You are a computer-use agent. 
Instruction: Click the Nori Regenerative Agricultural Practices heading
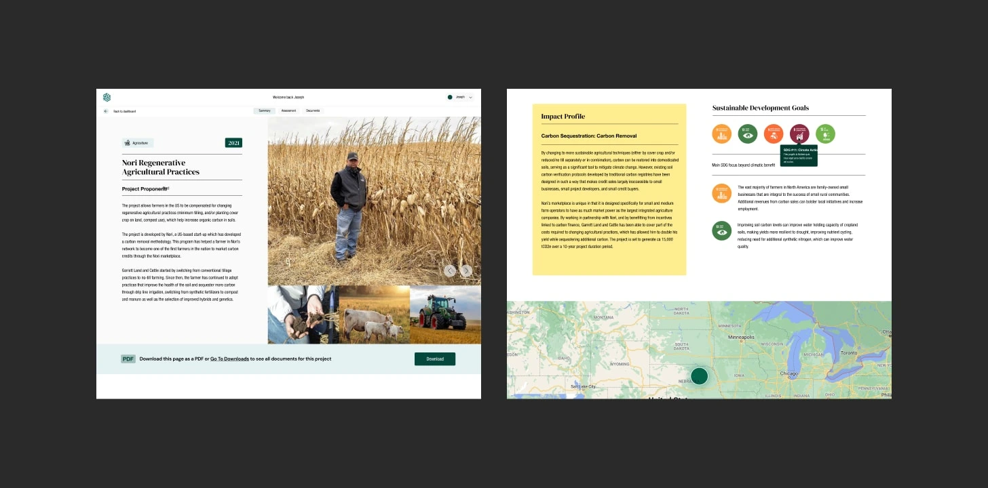tap(161, 167)
